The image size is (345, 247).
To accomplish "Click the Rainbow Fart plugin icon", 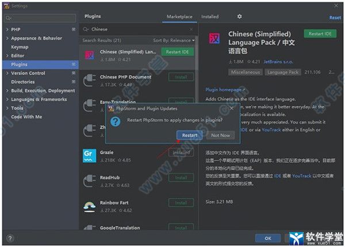I will coord(90,207).
